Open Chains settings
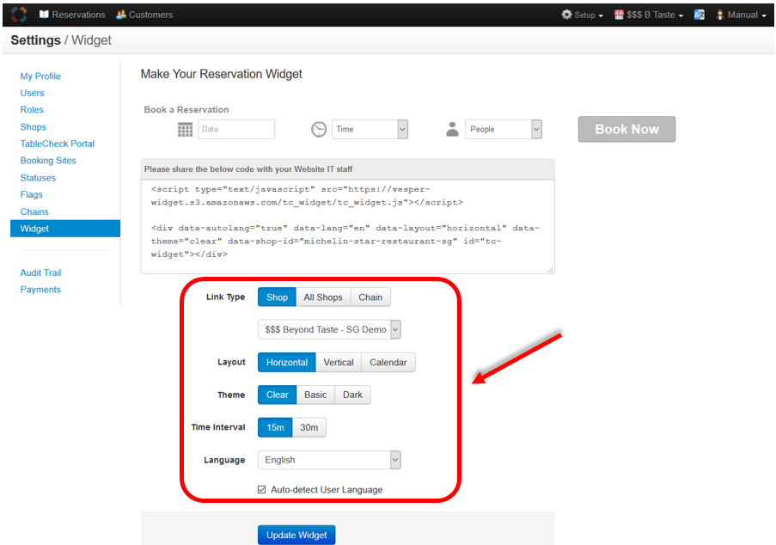The height and width of the screenshot is (545, 776). [34, 211]
